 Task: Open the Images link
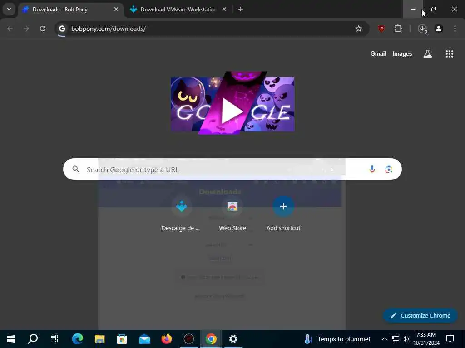(402, 53)
